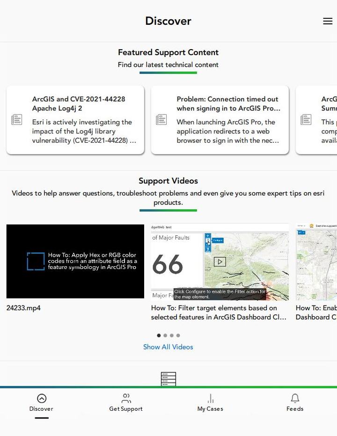Image resolution: width=337 pixels, height=436 pixels.
Task: Open the Filter target elements video title
Action: pyautogui.click(x=219, y=312)
